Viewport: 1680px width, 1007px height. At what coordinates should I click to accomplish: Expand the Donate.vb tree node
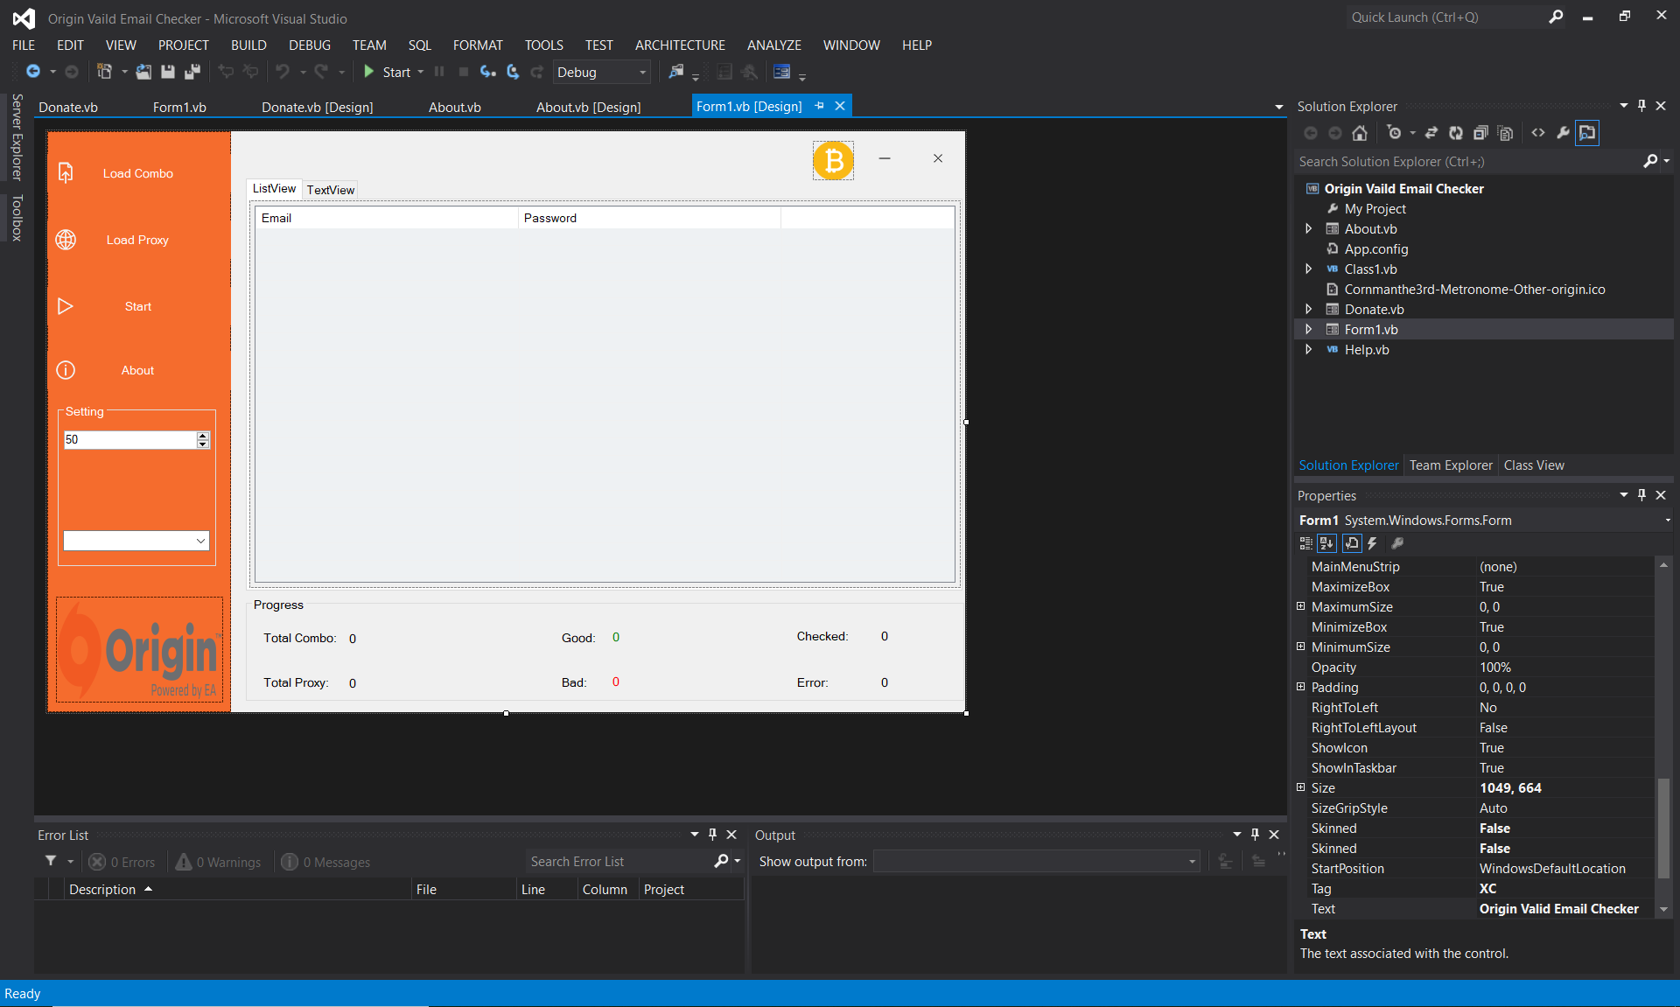(1310, 310)
